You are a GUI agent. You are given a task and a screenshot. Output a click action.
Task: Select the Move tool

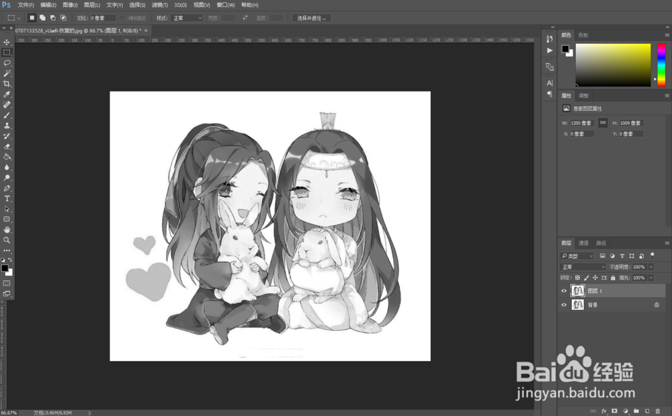[x=7, y=42]
